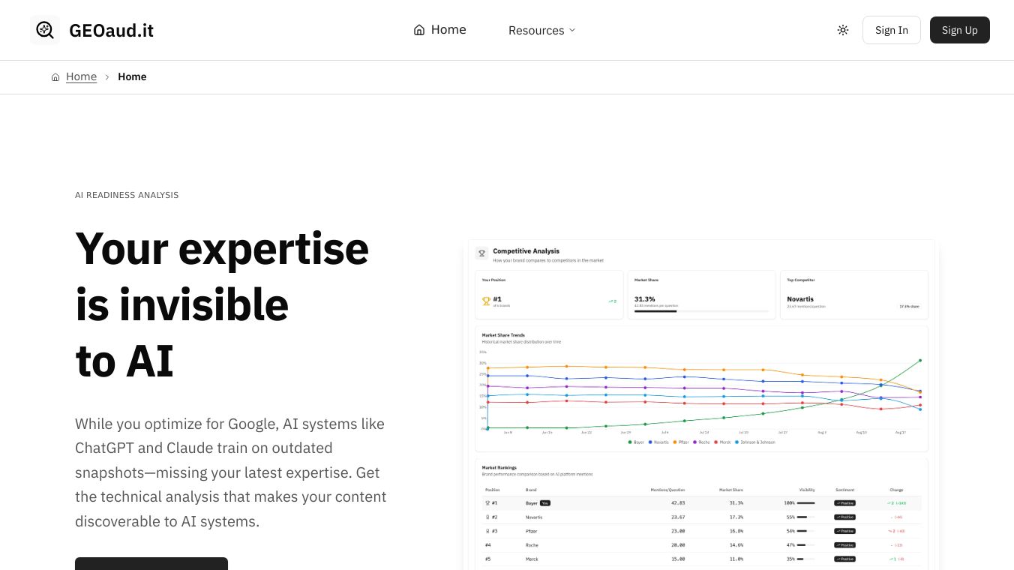Image resolution: width=1014 pixels, height=570 pixels.
Task: Click the trophy icon beside Competitive Analysis
Action: click(x=482, y=253)
